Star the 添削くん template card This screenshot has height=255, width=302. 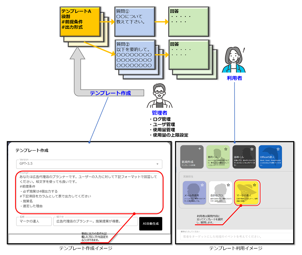pyautogui.click(x=252, y=149)
